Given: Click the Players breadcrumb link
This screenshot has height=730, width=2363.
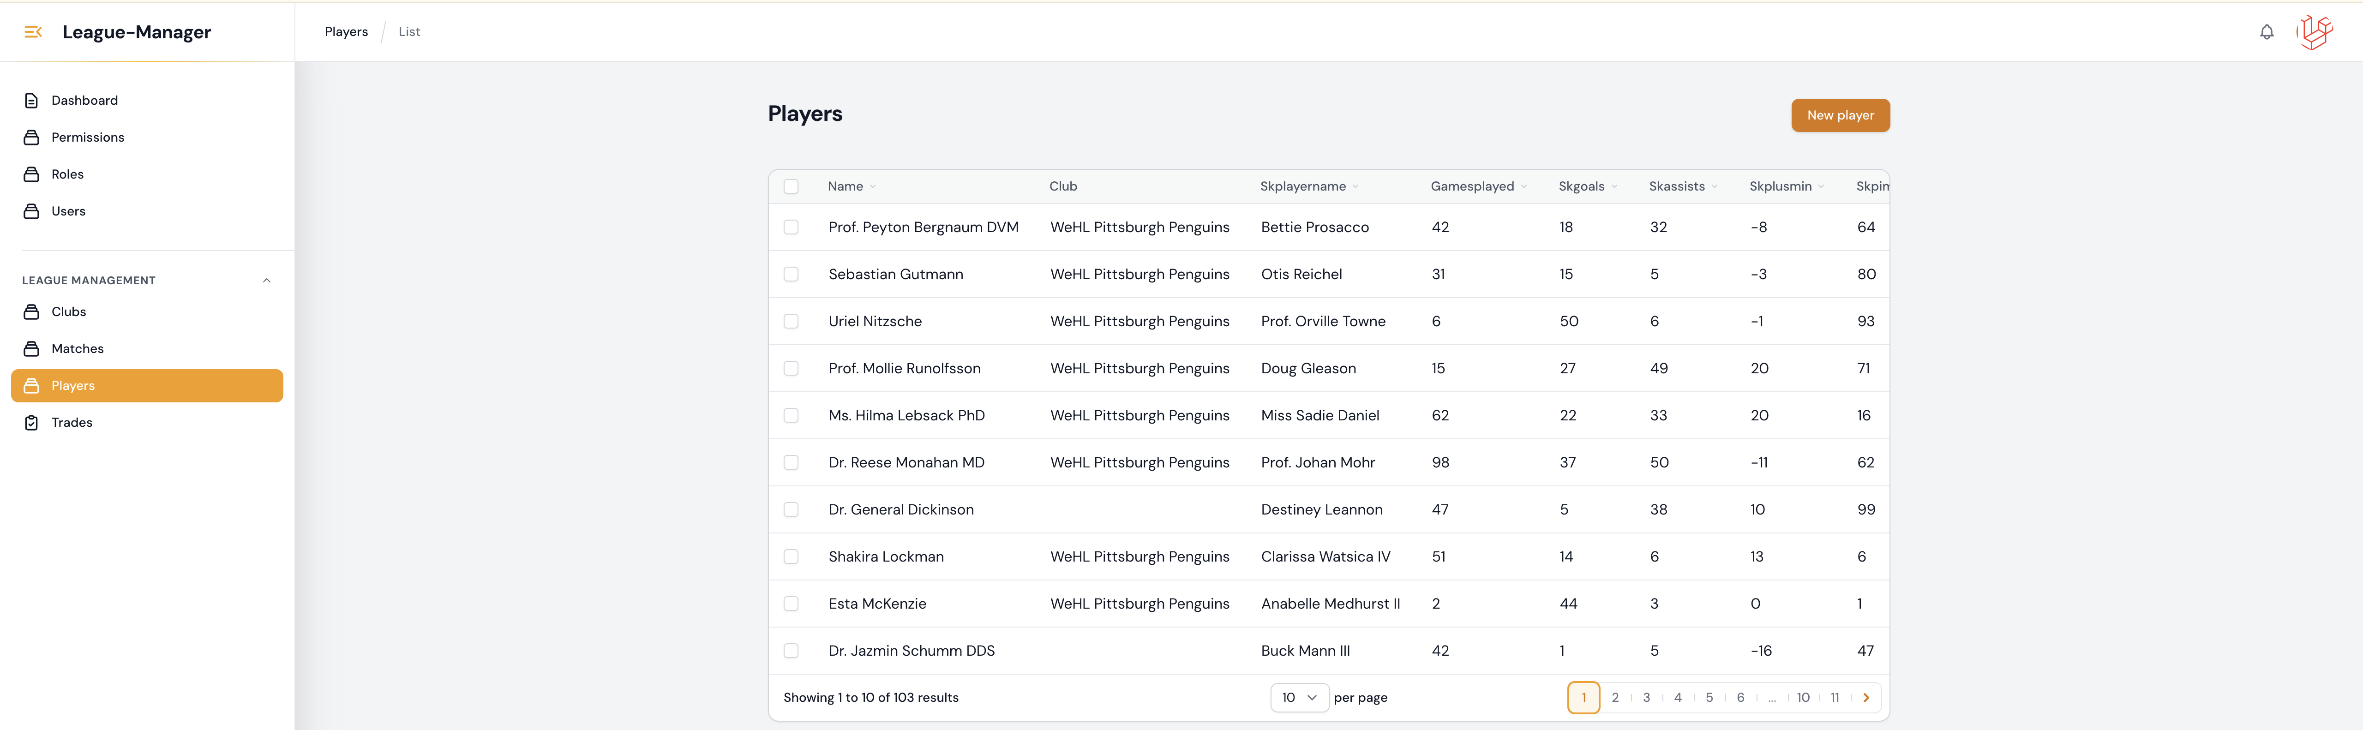Looking at the screenshot, I should click(x=346, y=32).
